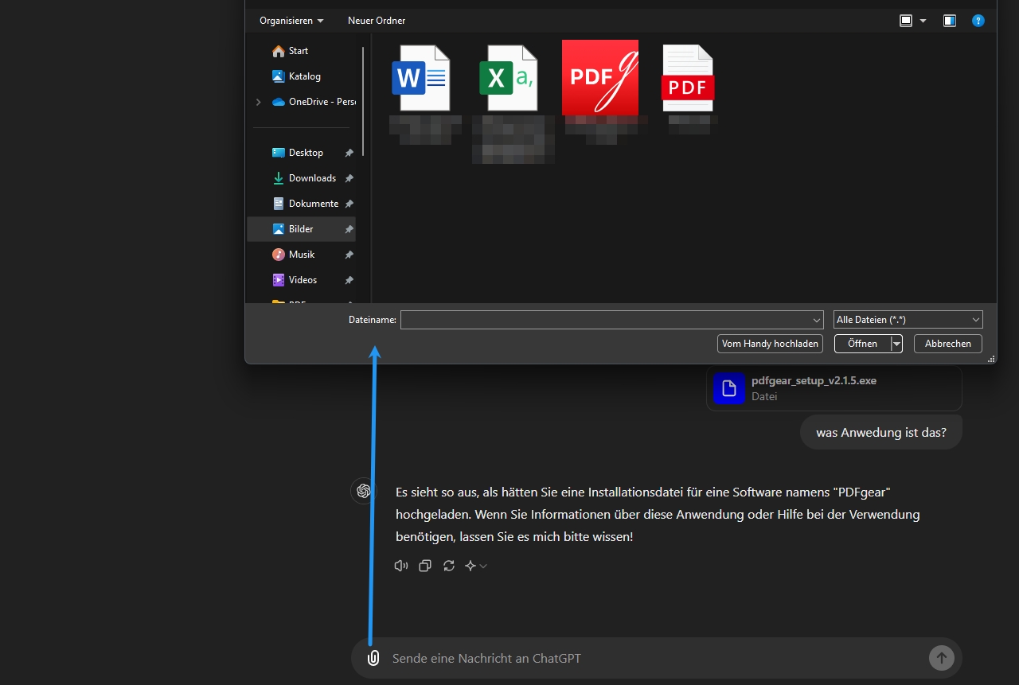The width and height of the screenshot is (1019, 685).
Task: Click the paperclip attach file icon
Action: point(373,658)
